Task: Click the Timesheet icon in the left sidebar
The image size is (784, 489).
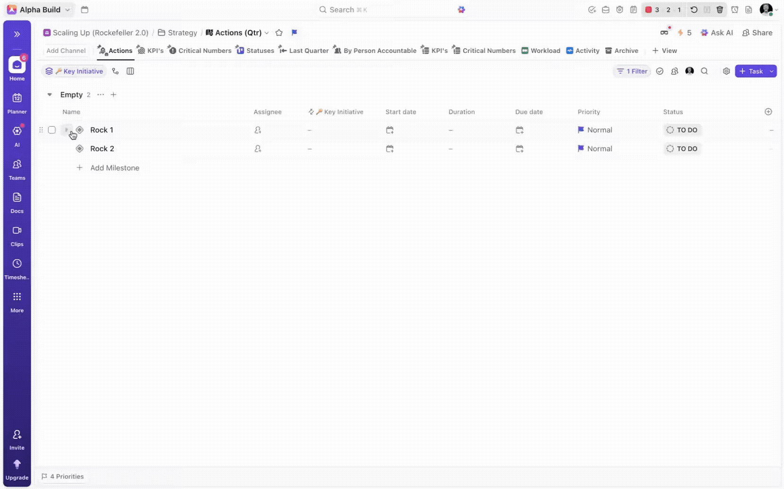Action: click(x=17, y=268)
